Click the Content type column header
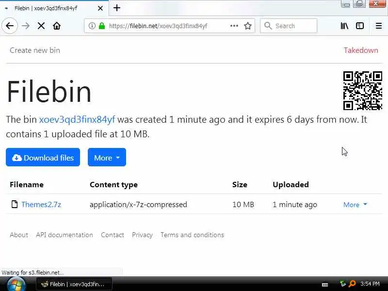 click(x=113, y=185)
